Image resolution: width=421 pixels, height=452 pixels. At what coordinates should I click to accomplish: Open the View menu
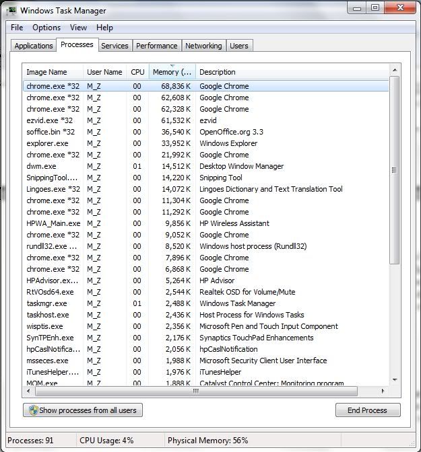pyautogui.click(x=78, y=28)
